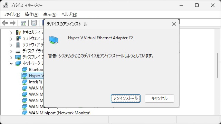Click the back arrow toolbar icon
This screenshot has height=124, width=221.
tap(5, 23)
